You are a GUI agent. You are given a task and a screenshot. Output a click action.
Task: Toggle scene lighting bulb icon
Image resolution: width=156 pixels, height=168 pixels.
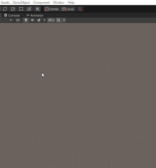26,20
